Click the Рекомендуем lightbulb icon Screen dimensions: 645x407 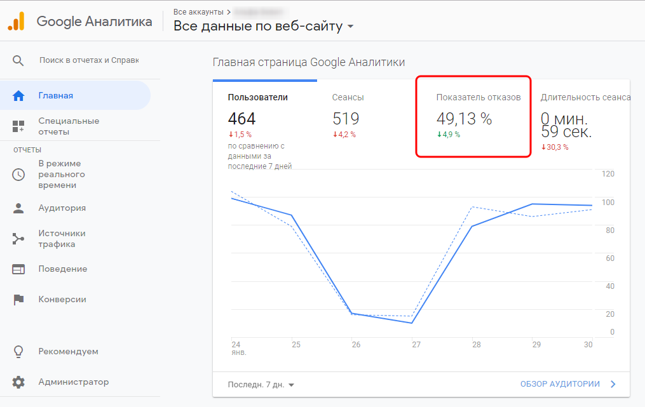[x=18, y=351]
